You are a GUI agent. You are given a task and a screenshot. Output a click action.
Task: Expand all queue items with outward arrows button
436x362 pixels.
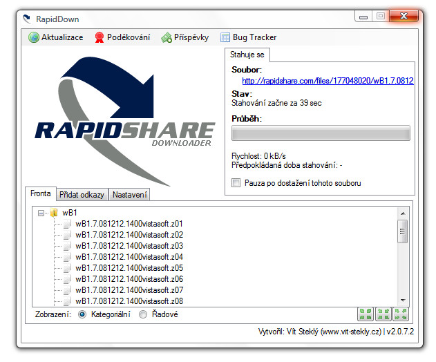pos(401,314)
